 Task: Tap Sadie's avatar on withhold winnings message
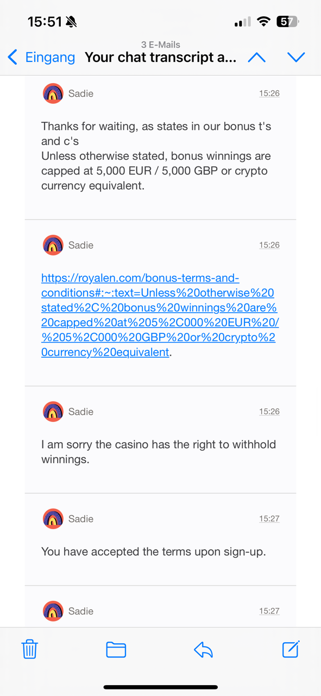coord(53,412)
